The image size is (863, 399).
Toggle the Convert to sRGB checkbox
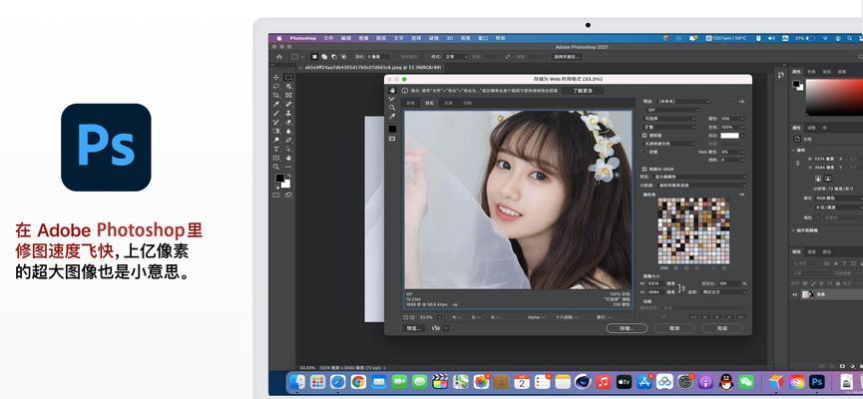coord(646,169)
